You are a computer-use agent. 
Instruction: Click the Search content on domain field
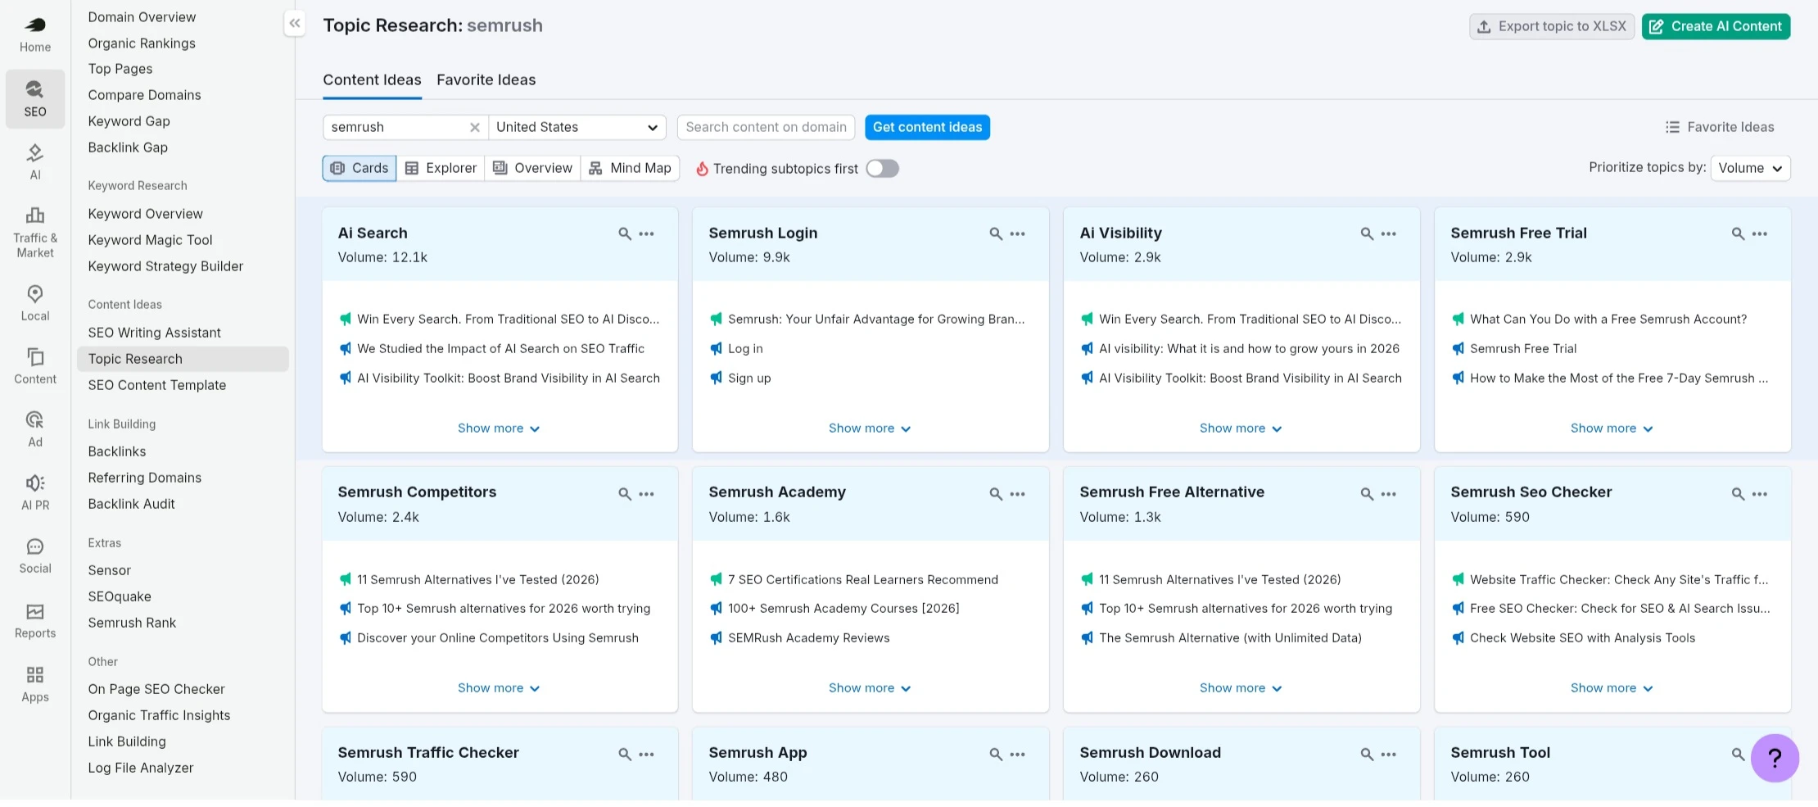(766, 127)
